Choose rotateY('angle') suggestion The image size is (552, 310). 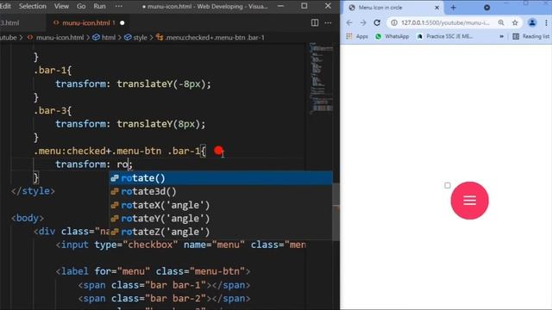[x=221, y=218]
